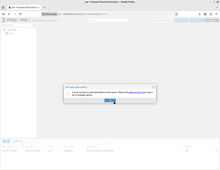Sort by the Start Time column
Screen dimensions: 220x170
coord(12,146)
